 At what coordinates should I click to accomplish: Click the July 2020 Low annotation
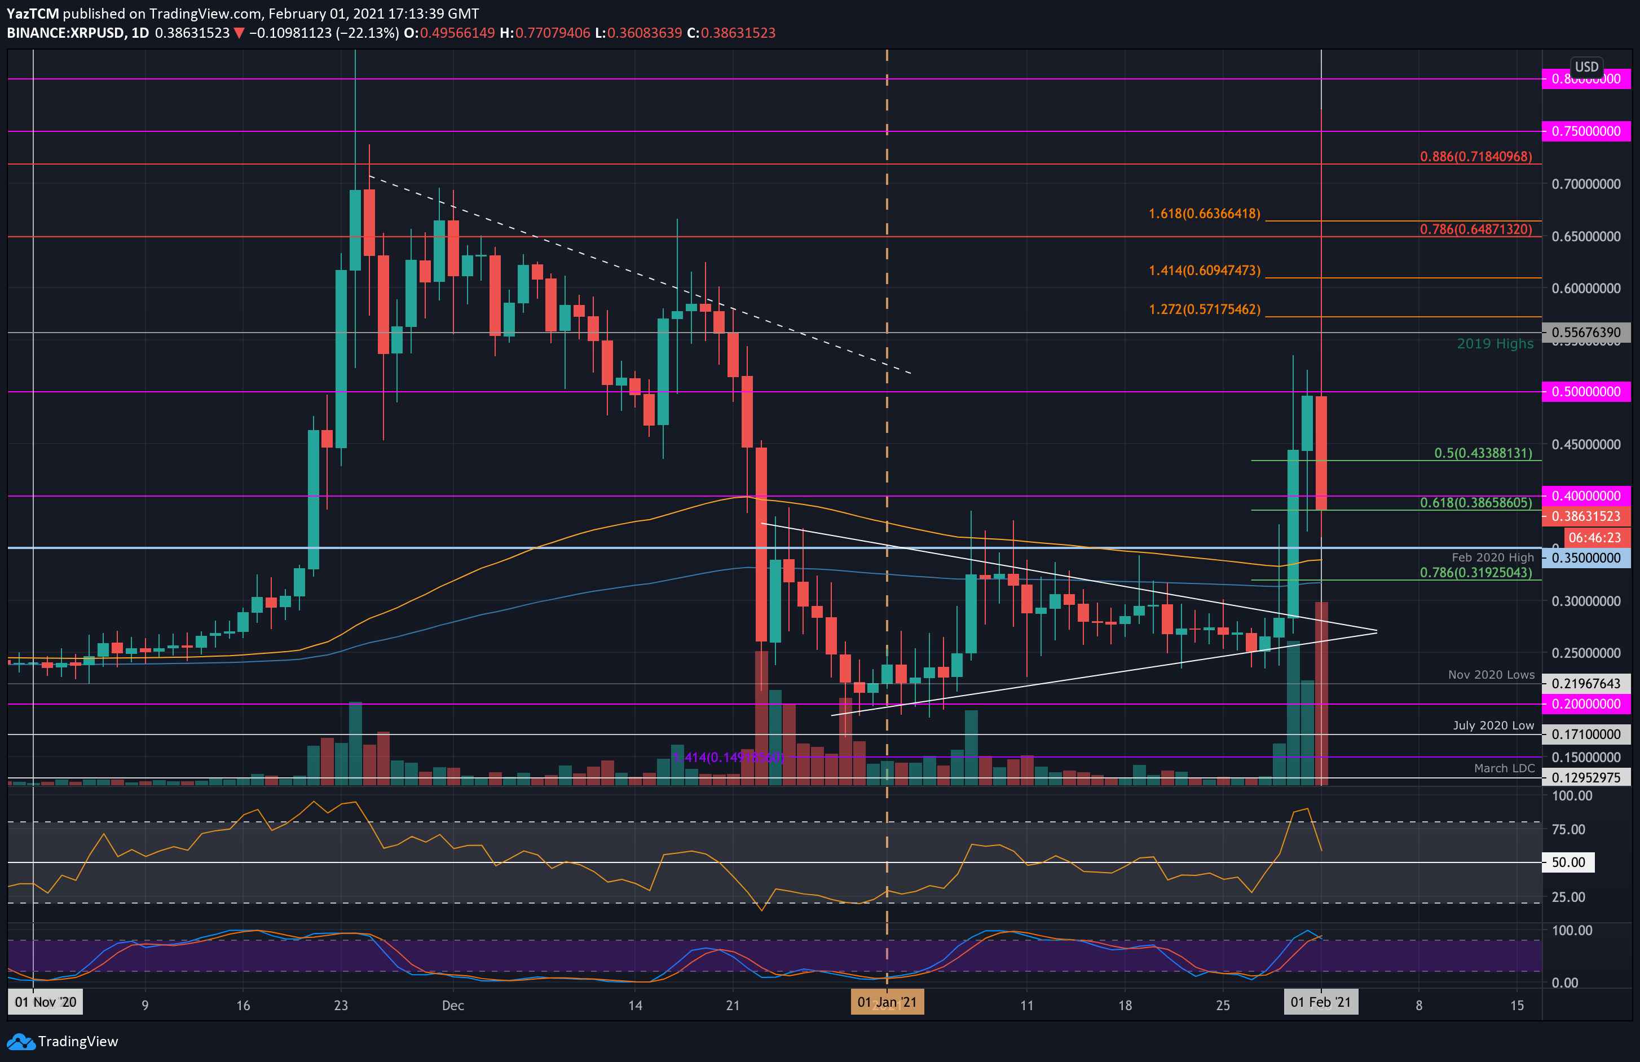[1493, 725]
